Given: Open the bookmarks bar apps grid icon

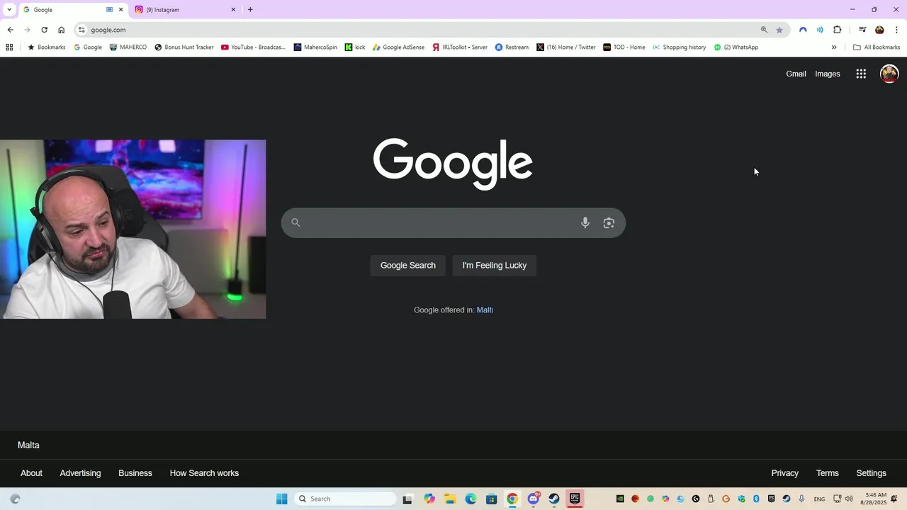Looking at the screenshot, I should click(x=9, y=47).
